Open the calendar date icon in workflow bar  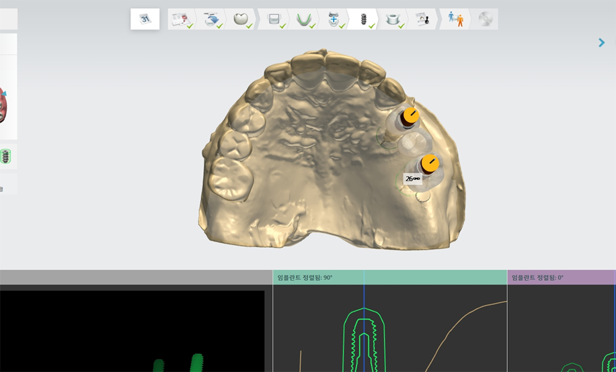[145, 19]
